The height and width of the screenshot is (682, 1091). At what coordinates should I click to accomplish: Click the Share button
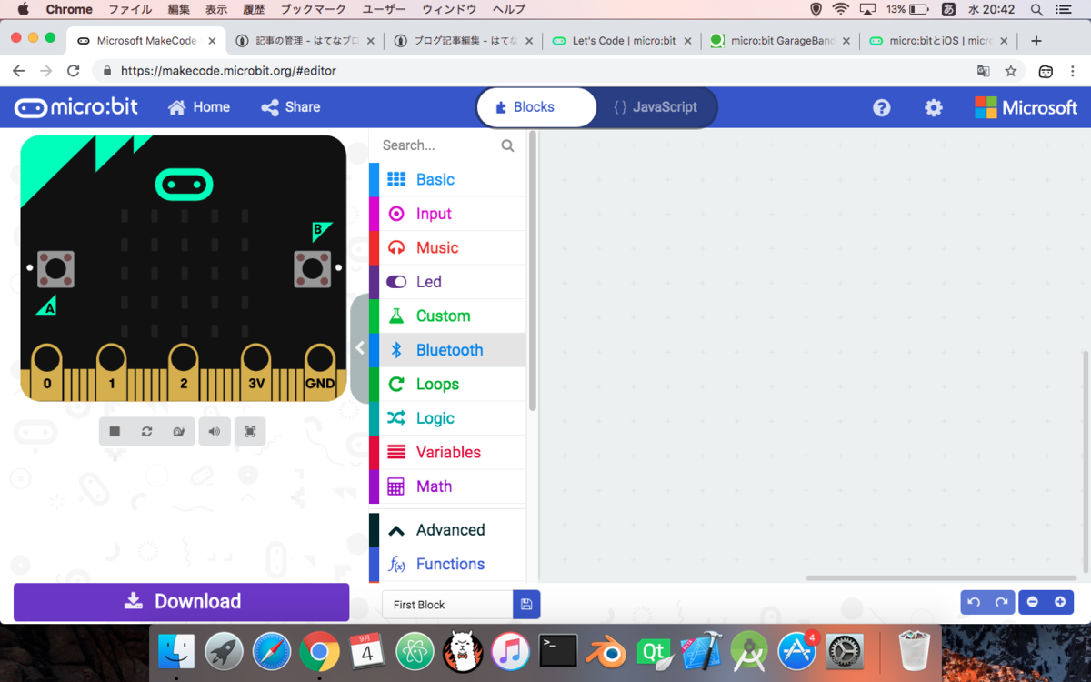pyautogui.click(x=291, y=107)
